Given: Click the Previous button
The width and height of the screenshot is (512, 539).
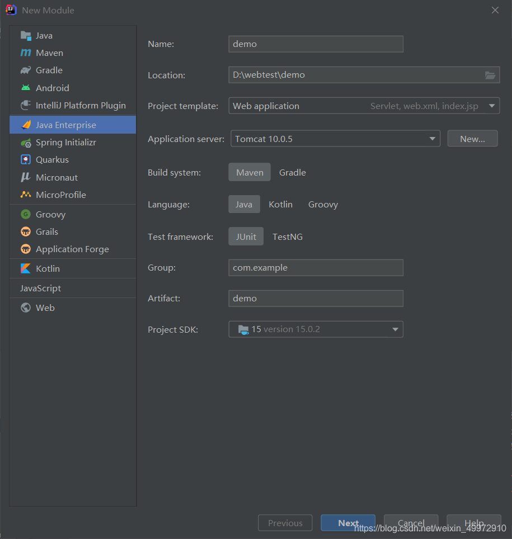Looking at the screenshot, I should tap(285, 523).
